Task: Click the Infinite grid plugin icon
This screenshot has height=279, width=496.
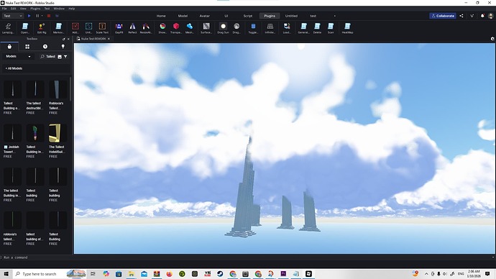Action: click(270, 28)
